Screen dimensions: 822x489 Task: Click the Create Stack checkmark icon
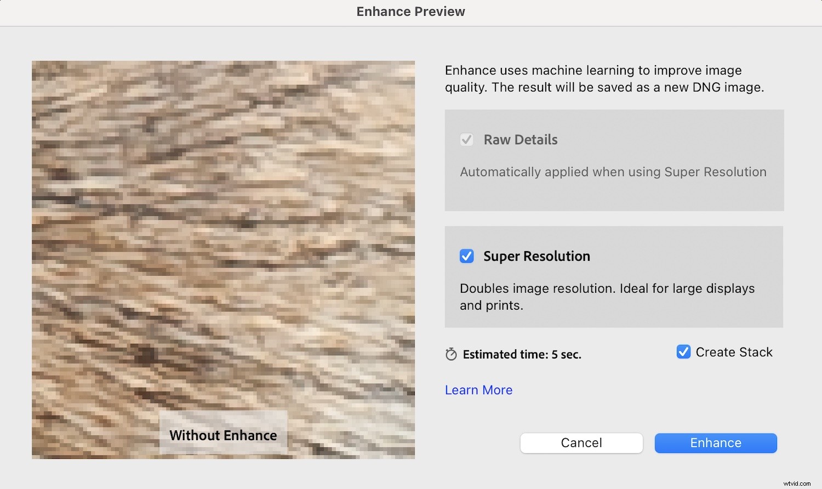(x=683, y=351)
